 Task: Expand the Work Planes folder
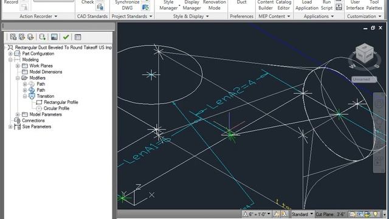(x=18, y=66)
